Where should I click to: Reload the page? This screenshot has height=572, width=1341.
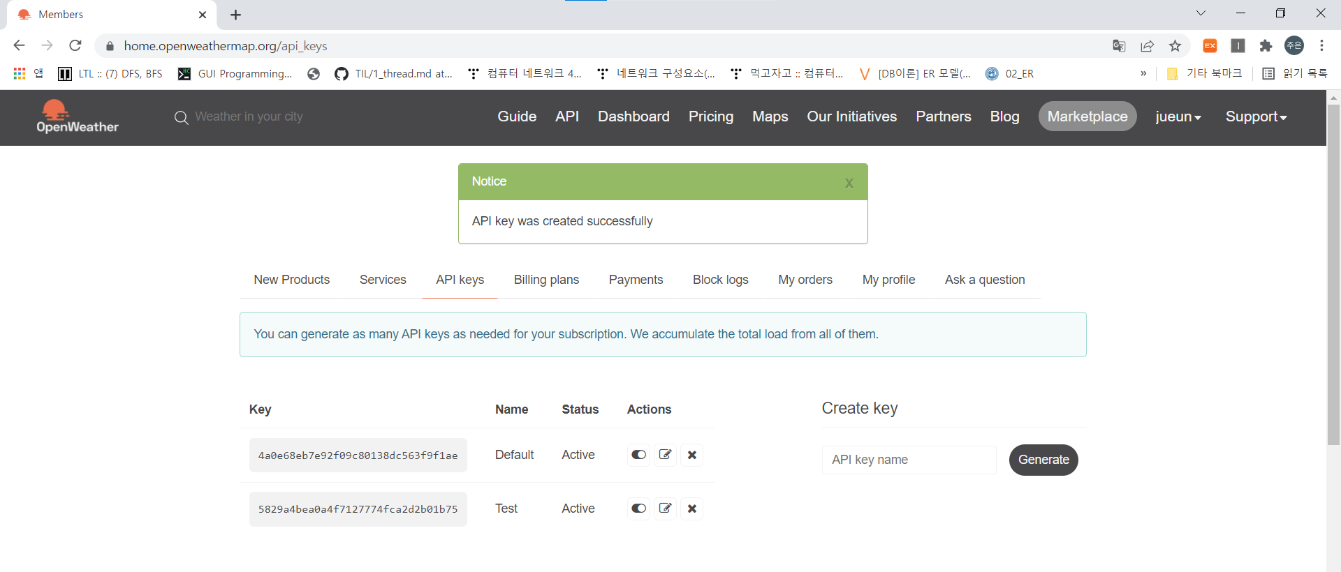pyautogui.click(x=75, y=45)
